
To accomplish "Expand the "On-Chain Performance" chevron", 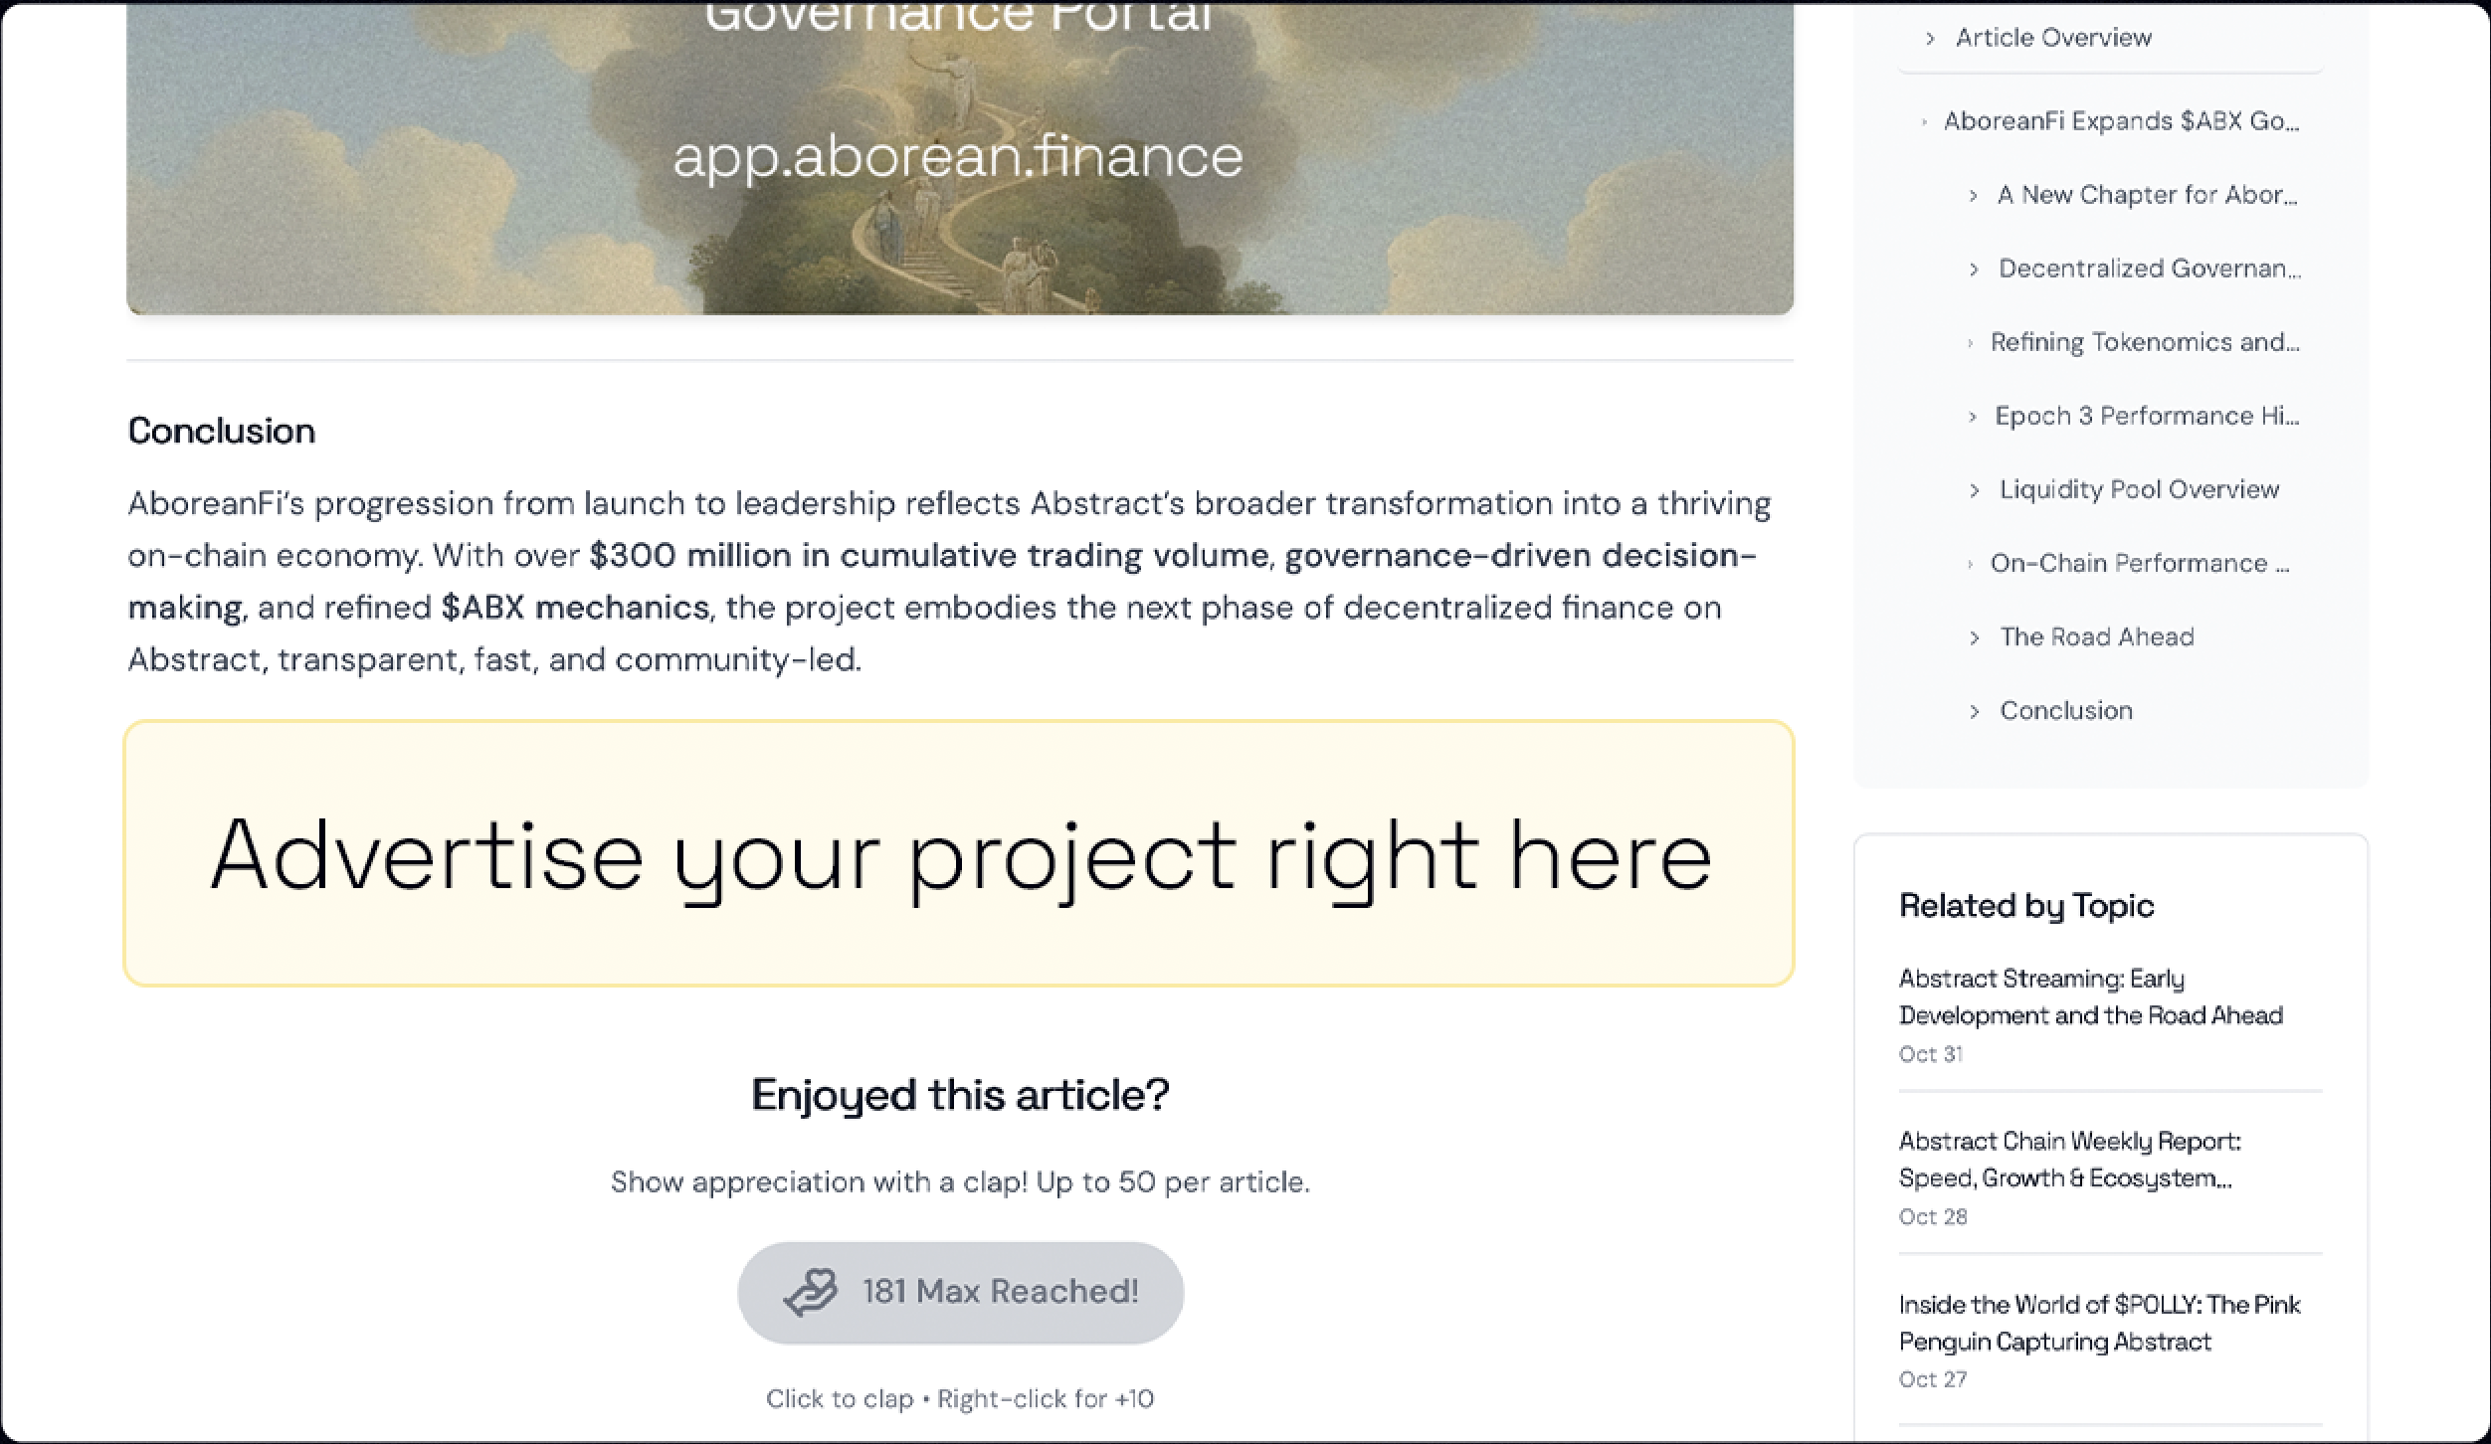I will click(1968, 563).
